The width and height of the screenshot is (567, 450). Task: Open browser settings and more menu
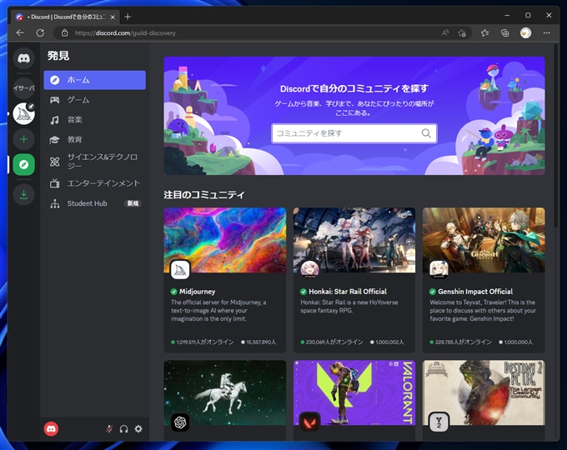(x=546, y=32)
